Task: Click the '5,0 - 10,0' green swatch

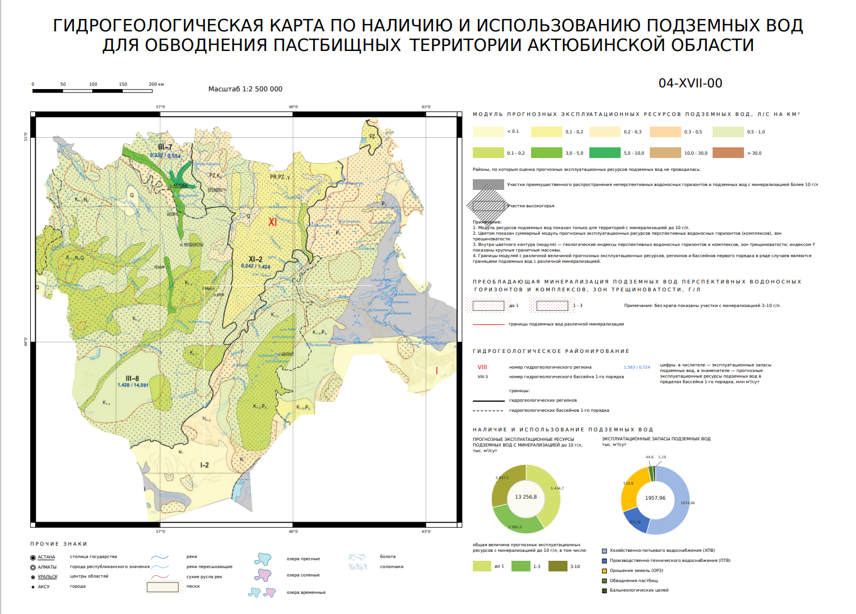Action: pos(604,153)
